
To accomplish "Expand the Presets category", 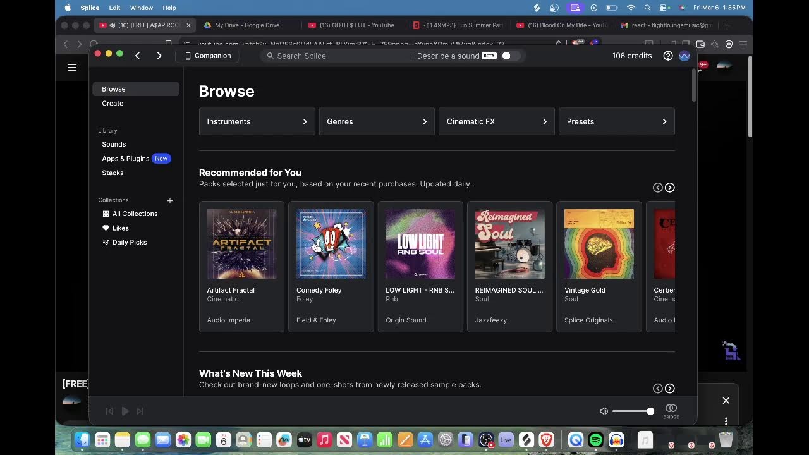I will tap(617, 121).
